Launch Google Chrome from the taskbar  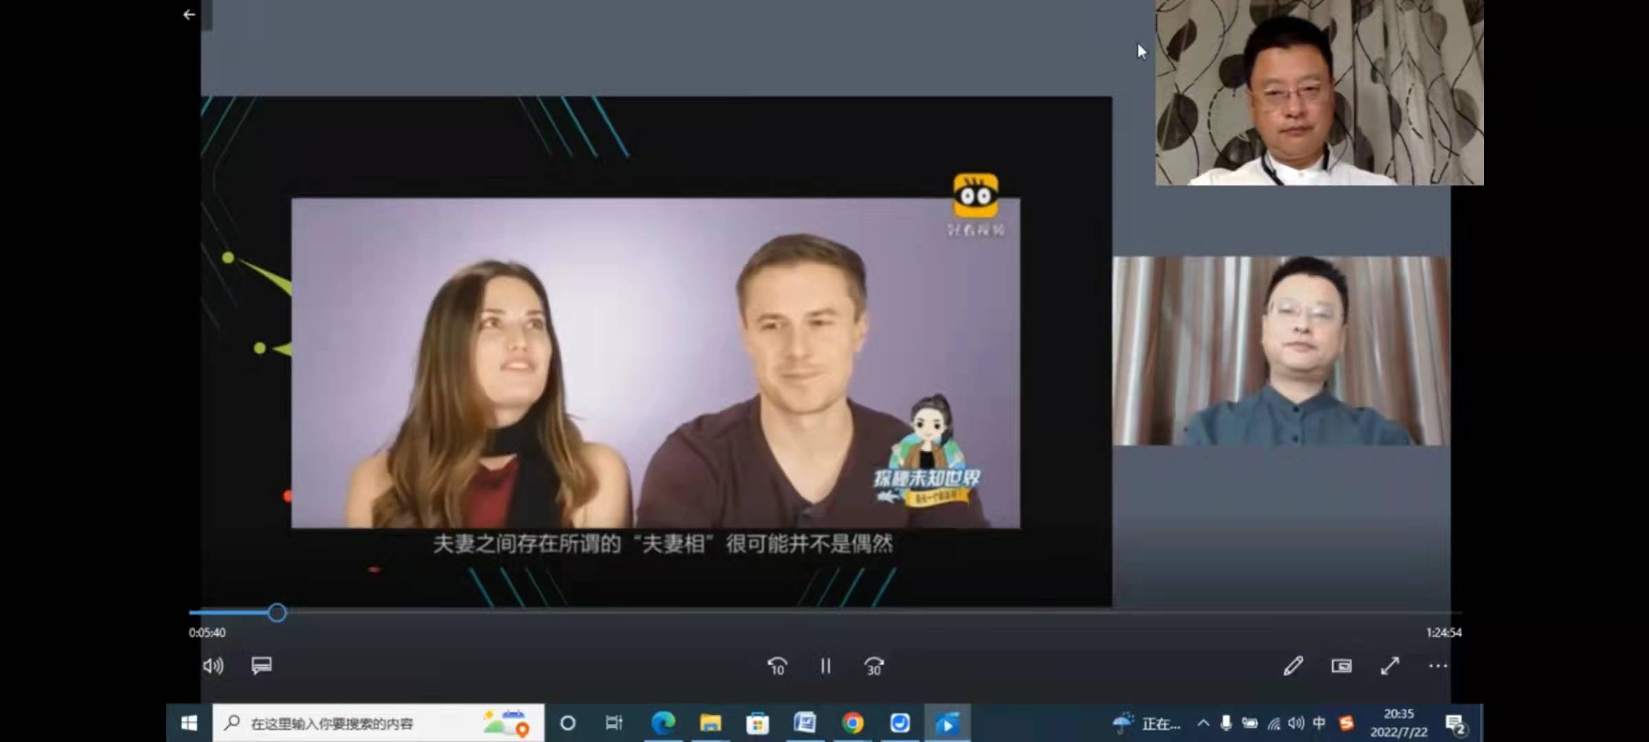point(853,723)
